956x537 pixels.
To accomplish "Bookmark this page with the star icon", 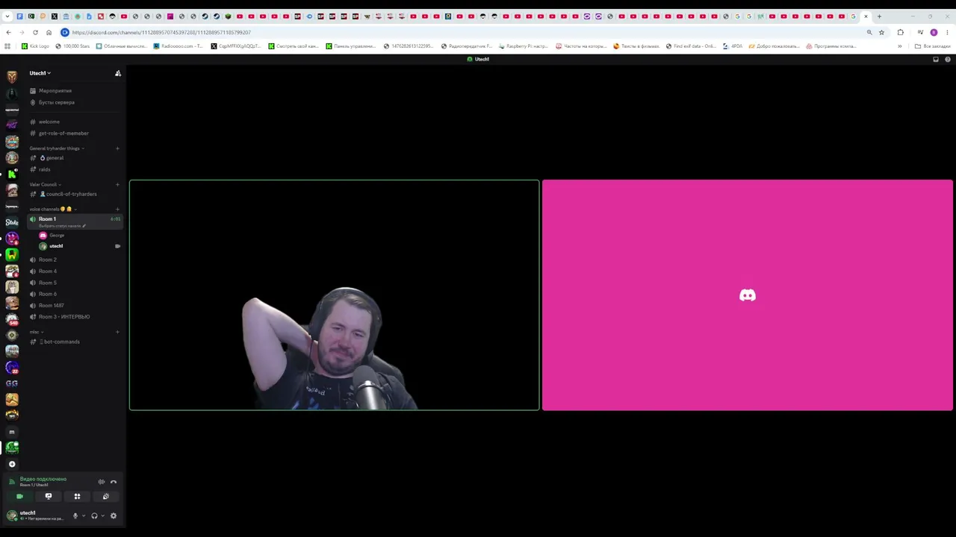I will pos(881,33).
